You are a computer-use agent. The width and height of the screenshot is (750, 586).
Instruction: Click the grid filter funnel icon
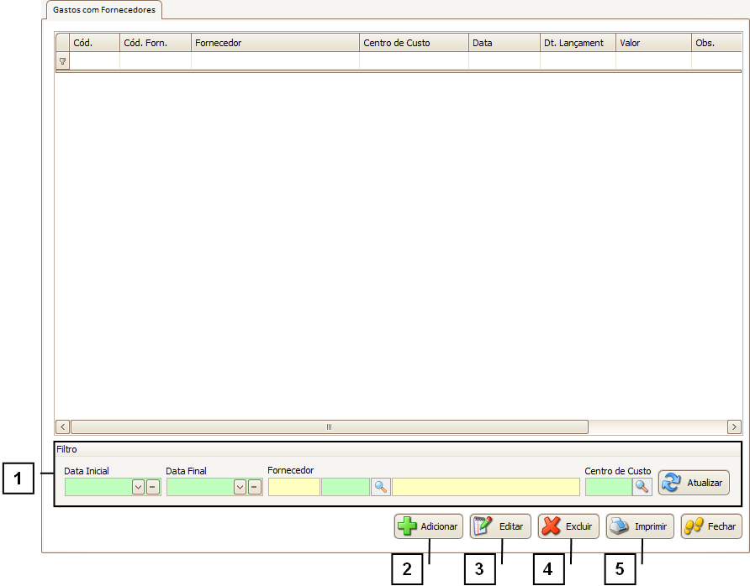[62, 61]
